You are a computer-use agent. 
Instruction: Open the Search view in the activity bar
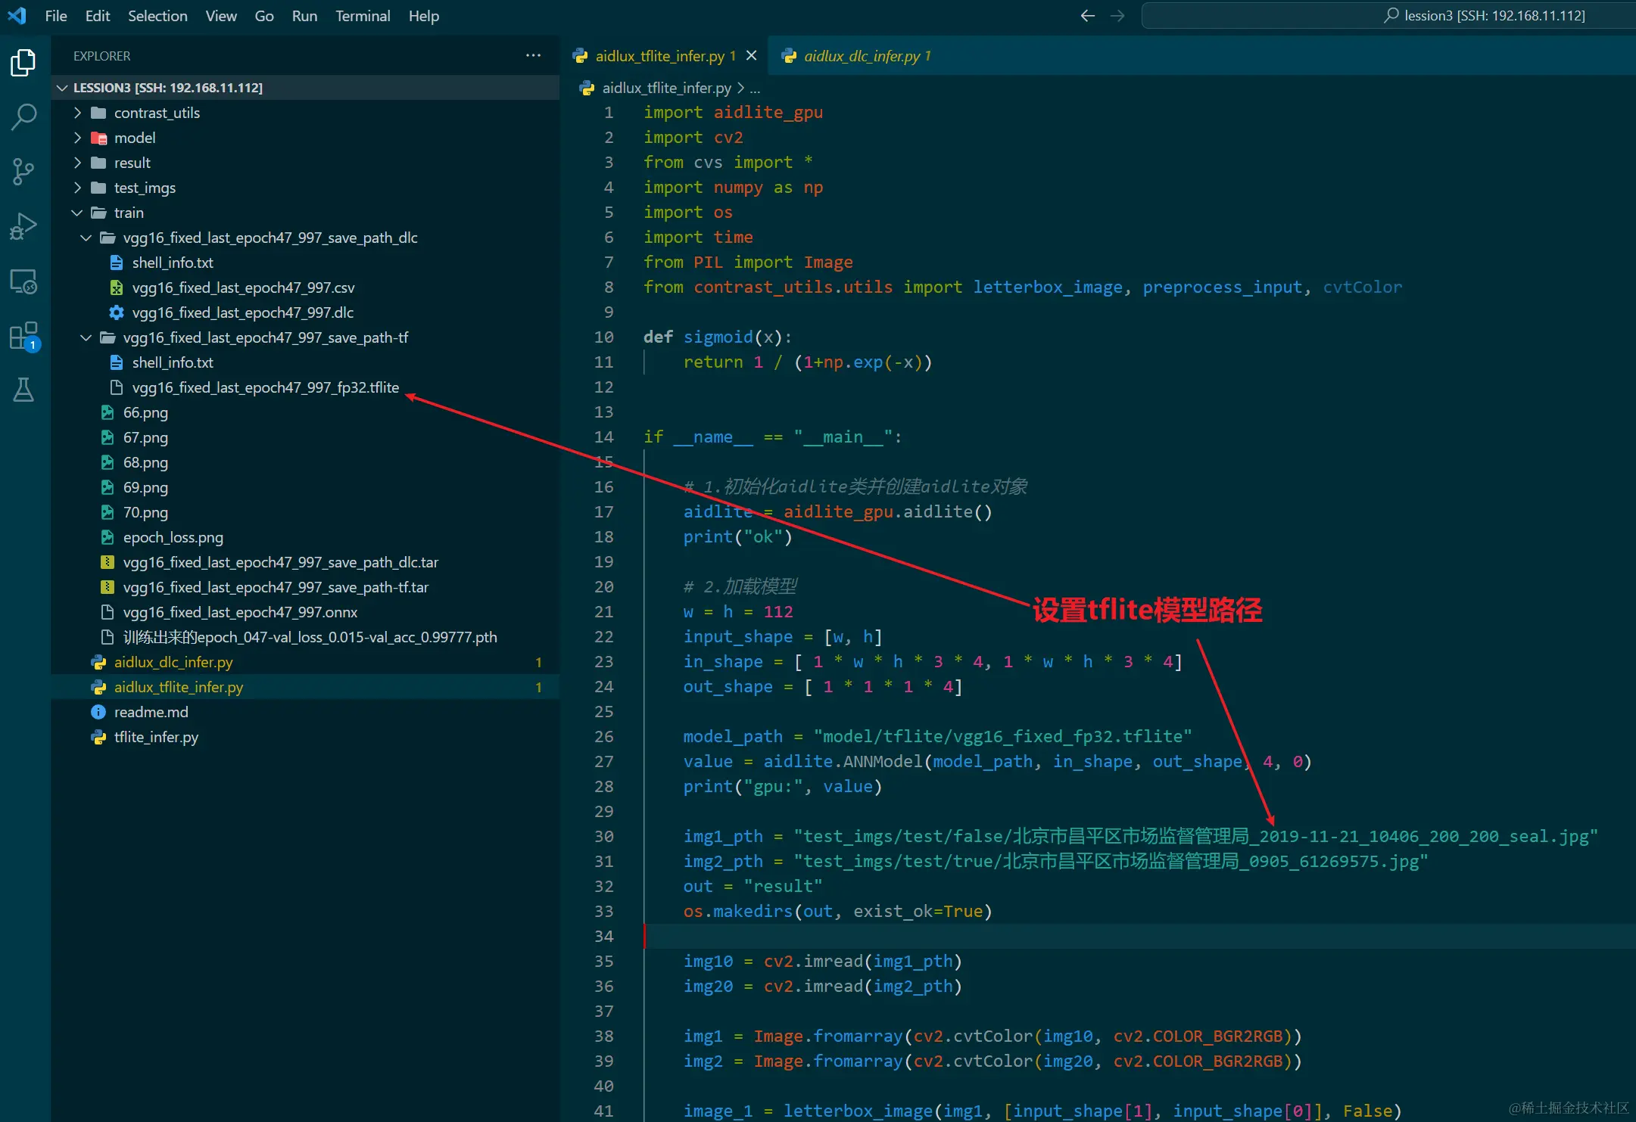(x=23, y=117)
